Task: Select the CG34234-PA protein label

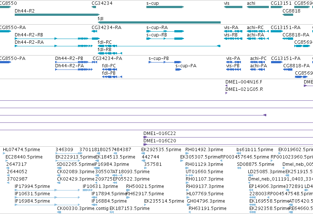Action: coord(107,58)
